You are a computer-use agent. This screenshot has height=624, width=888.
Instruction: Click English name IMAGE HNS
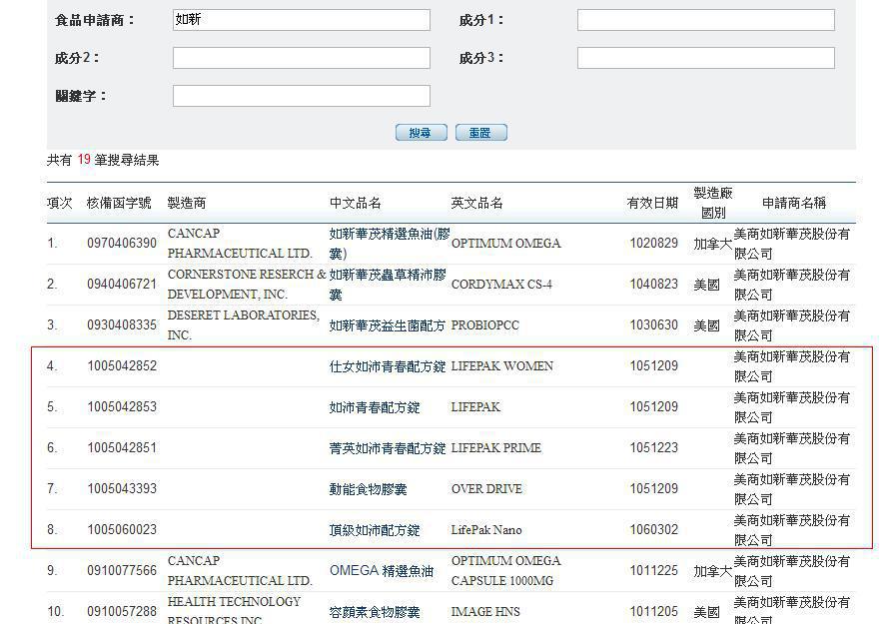[485, 612]
